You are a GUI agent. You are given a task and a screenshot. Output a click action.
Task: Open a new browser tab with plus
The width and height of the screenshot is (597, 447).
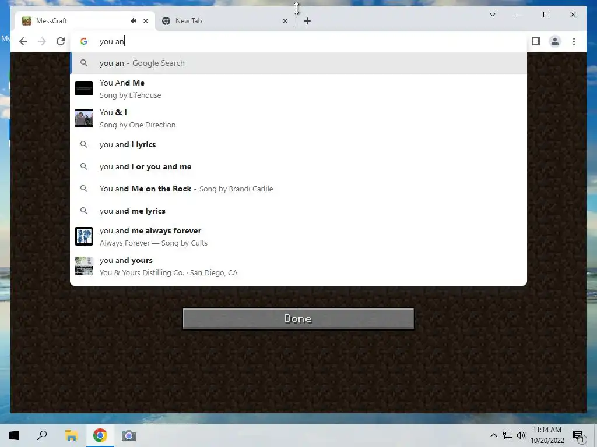307,21
